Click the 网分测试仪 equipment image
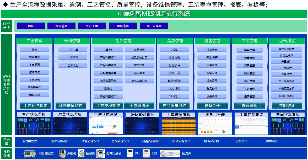 point(30,153)
